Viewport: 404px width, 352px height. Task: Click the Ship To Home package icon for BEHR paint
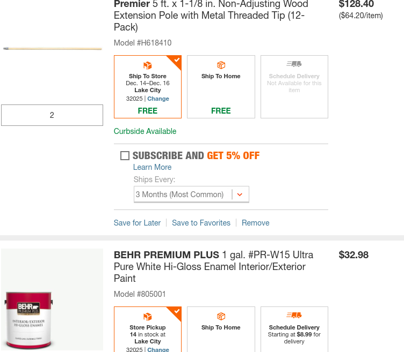point(221,316)
